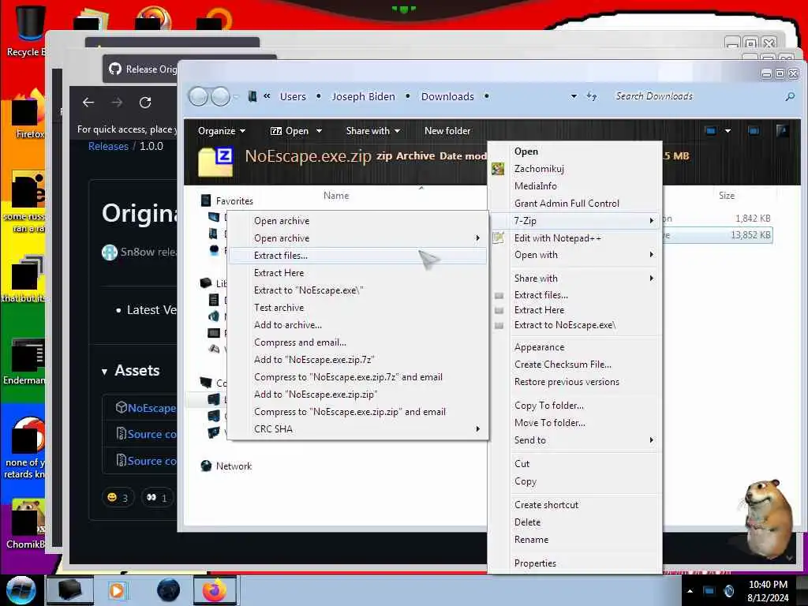Click the NoEscape.exe.zip archive icon
Screen dimensions: 808x606
215,161
